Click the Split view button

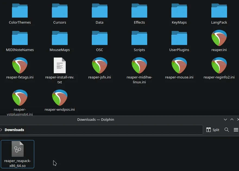[213, 130]
